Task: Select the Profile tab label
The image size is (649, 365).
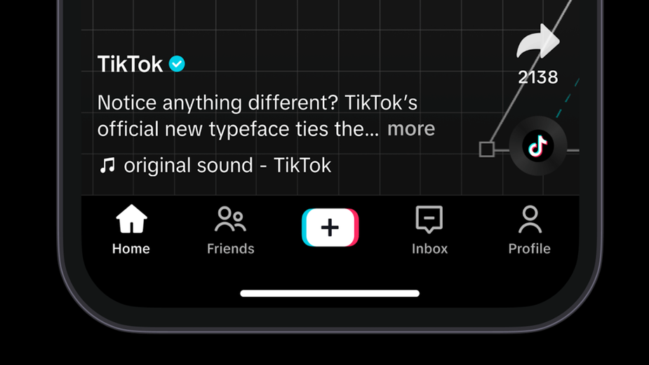Action: 530,248
